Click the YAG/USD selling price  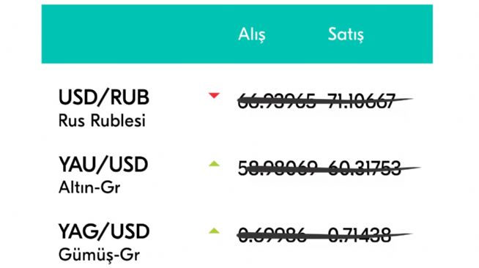pyautogui.click(x=360, y=235)
